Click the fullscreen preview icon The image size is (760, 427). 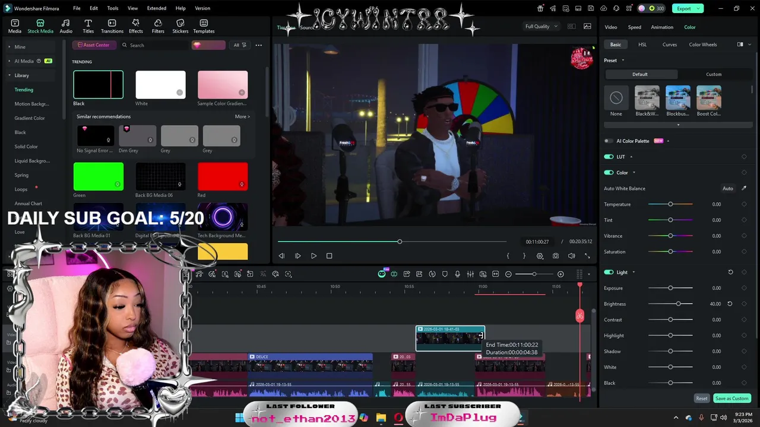587,256
